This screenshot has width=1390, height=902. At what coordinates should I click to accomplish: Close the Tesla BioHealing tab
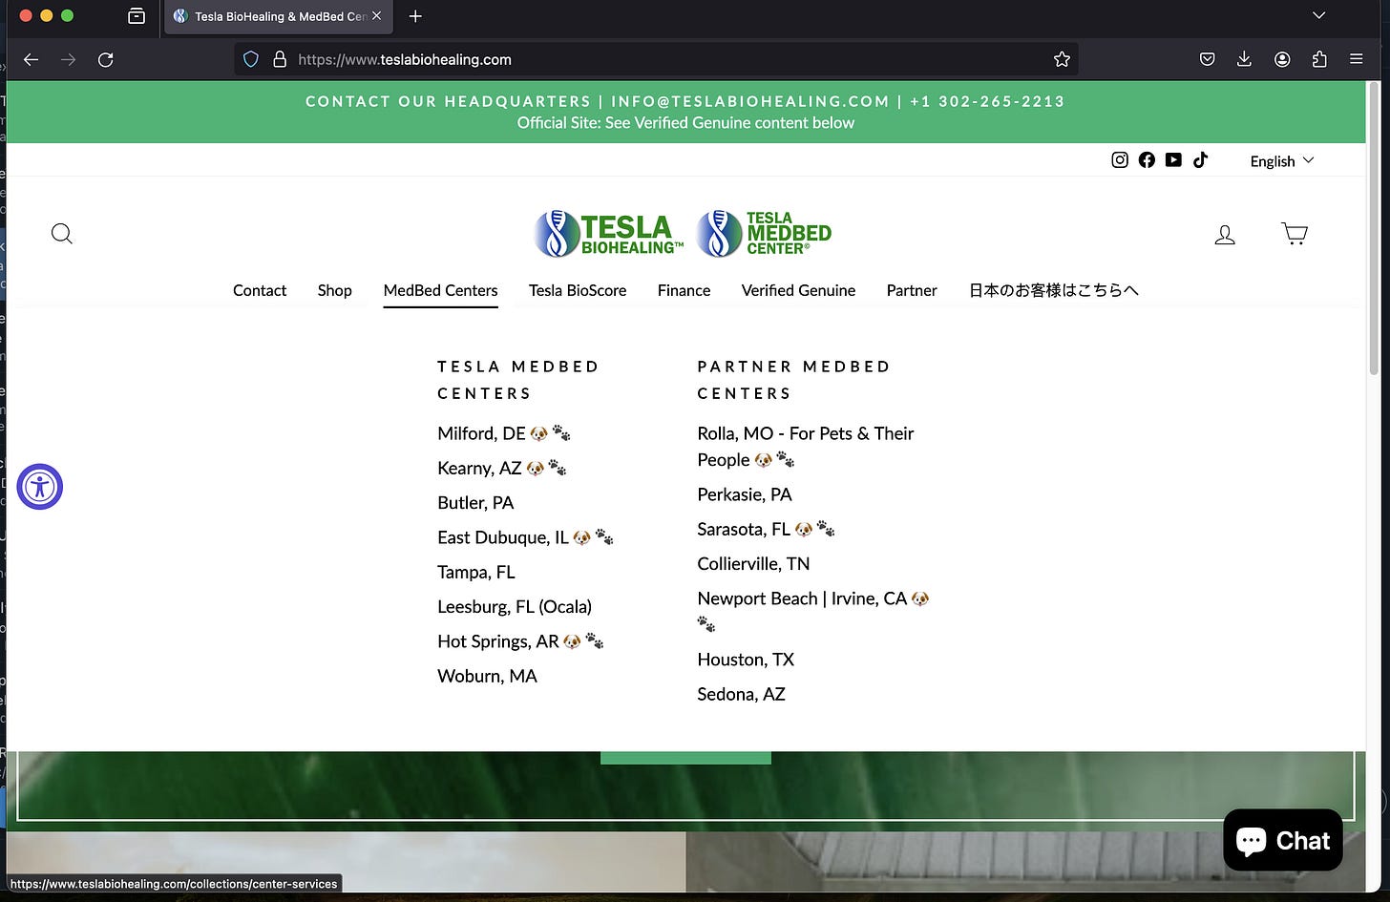coord(377,16)
